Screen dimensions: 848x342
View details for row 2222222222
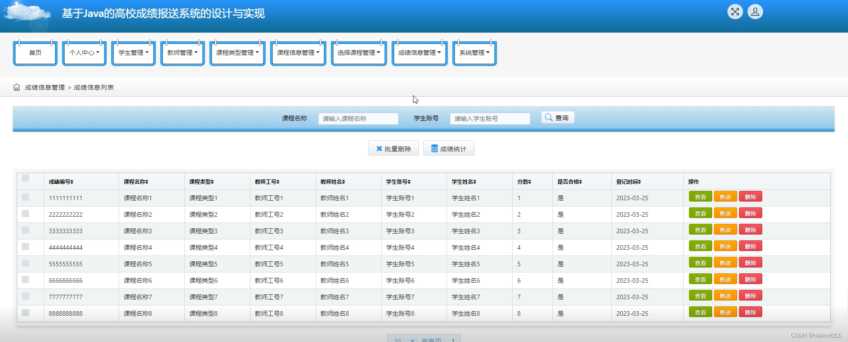(x=701, y=213)
